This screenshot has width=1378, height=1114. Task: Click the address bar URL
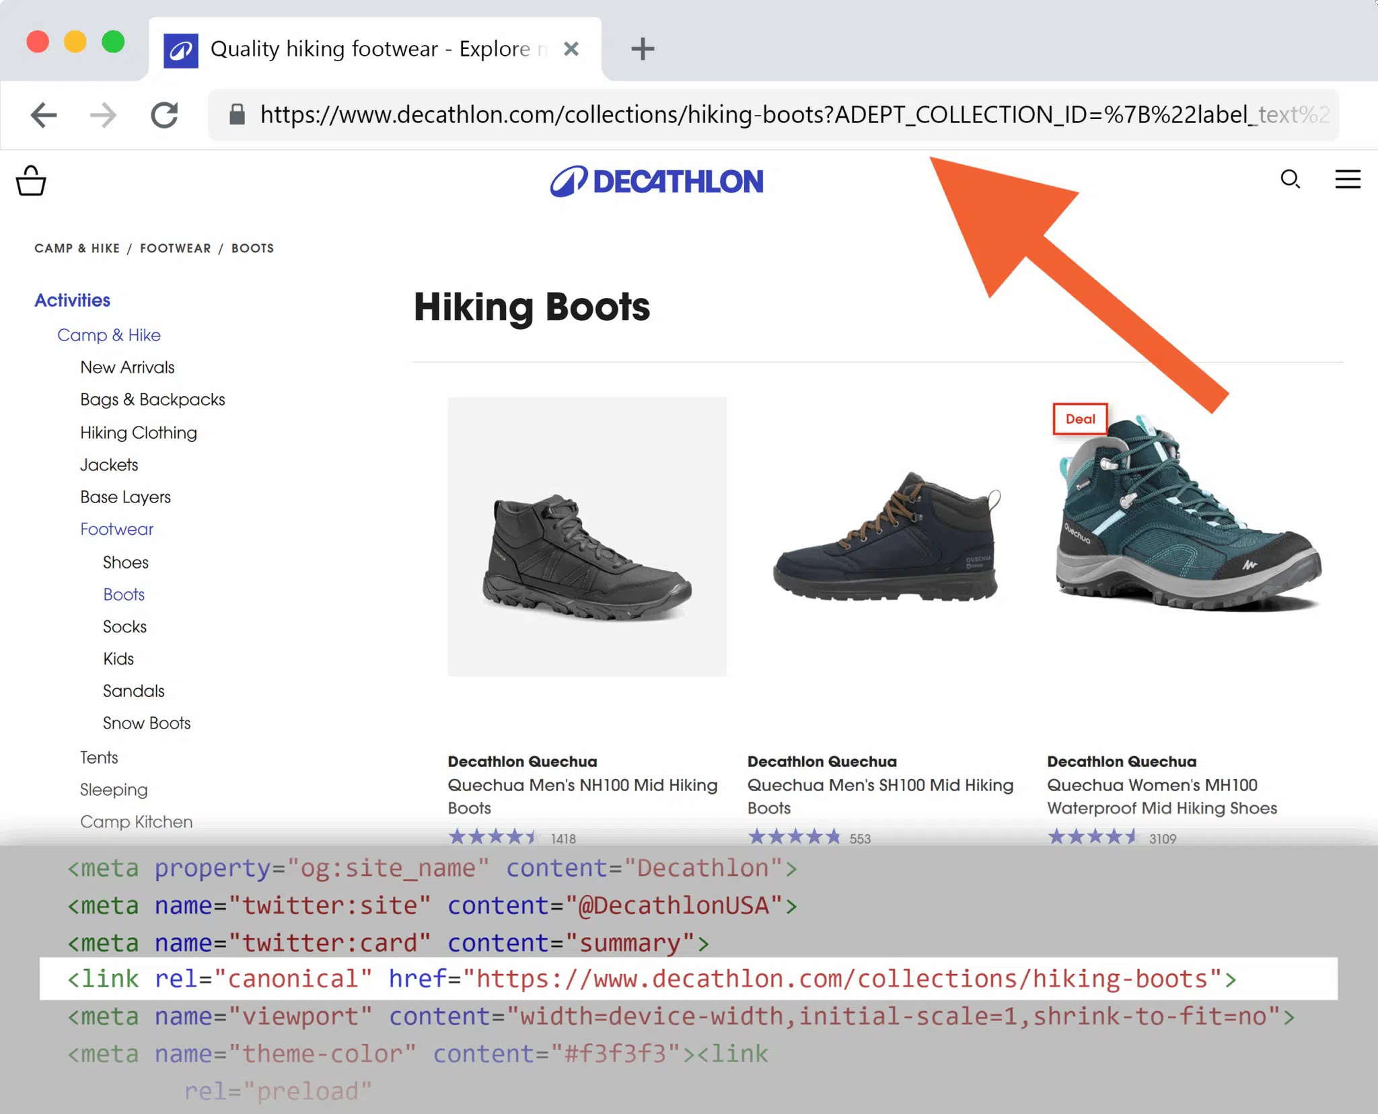click(774, 114)
